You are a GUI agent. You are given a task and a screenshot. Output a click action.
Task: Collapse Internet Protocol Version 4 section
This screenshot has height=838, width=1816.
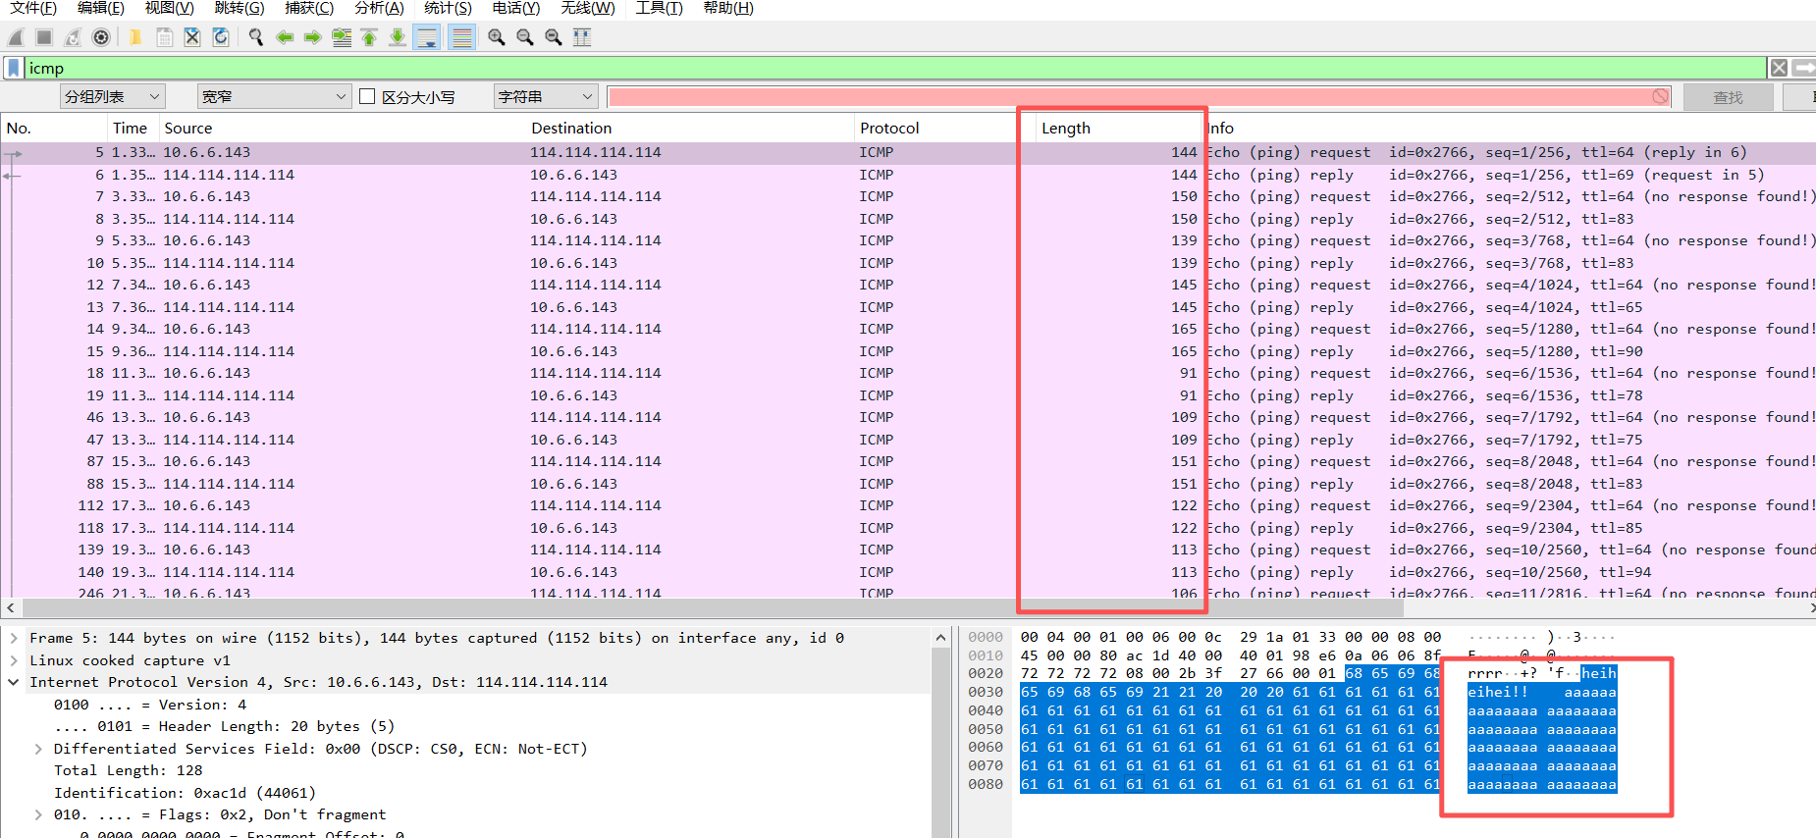coord(14,682)
